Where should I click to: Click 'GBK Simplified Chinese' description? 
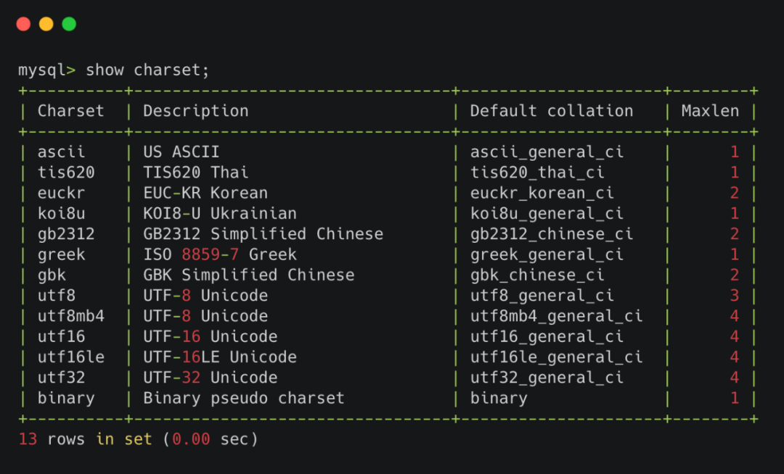[x=248, y=275]
